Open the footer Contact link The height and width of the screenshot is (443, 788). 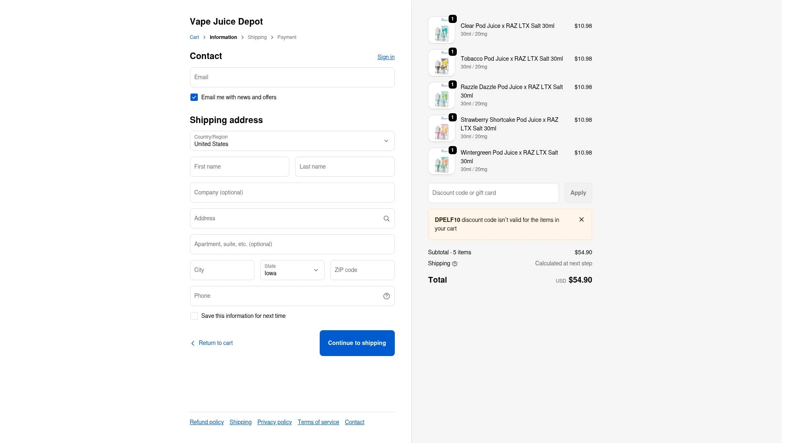click(355, 422)
